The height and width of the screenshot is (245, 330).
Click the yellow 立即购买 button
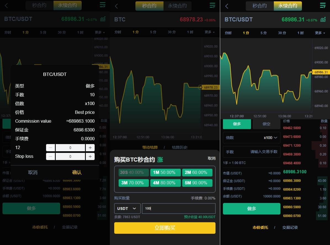(x=165, y=228)
